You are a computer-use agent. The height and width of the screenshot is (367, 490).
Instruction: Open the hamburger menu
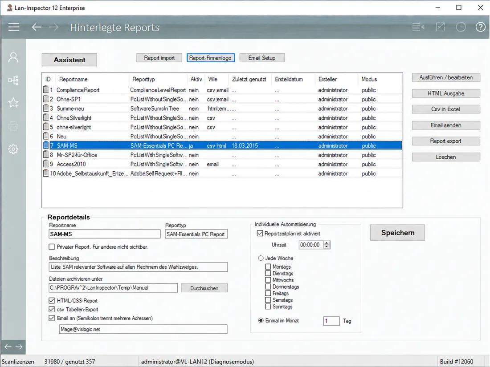14,27
